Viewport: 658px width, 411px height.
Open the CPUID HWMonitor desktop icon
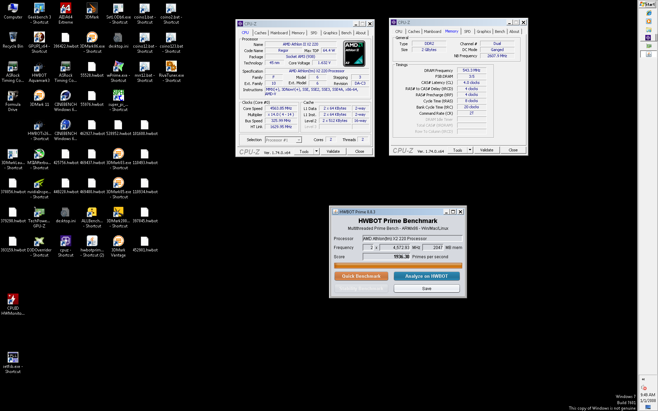pyautogui.click(x=13, y=305)
